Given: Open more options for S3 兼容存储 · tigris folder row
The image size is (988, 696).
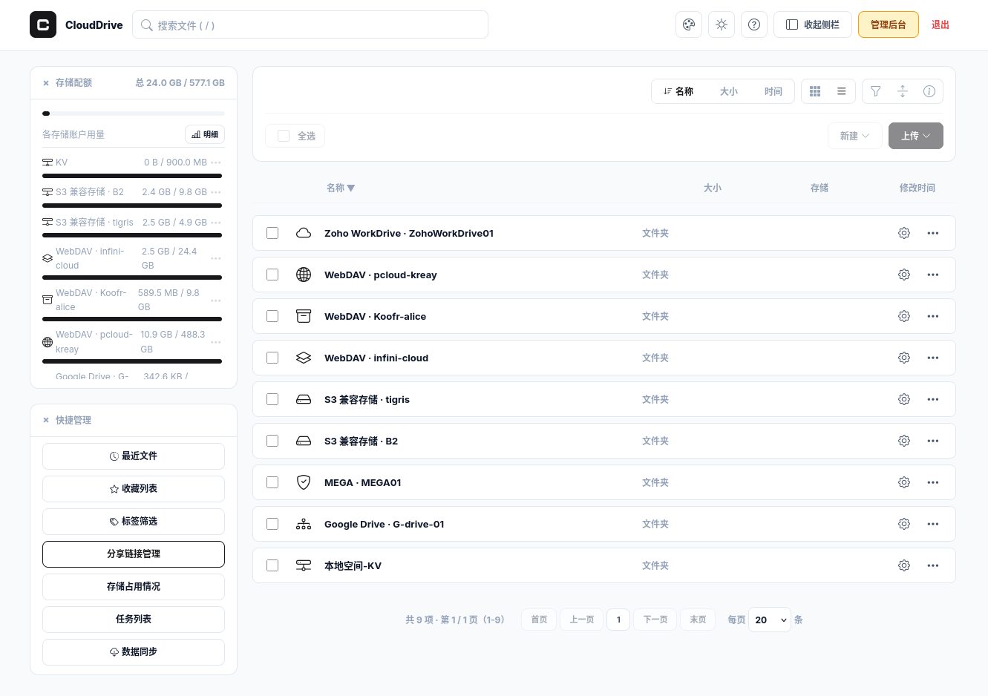Looking at the screenshot, I should coord(933,399).
